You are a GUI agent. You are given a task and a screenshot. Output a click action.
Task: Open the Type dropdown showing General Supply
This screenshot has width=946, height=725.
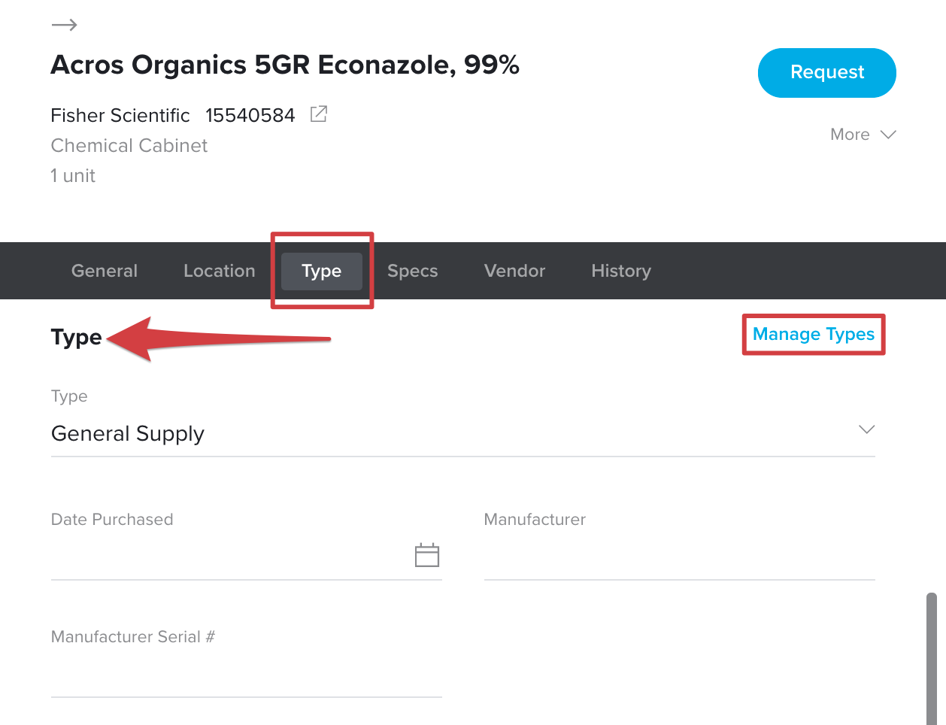click(x=463, y=433)
